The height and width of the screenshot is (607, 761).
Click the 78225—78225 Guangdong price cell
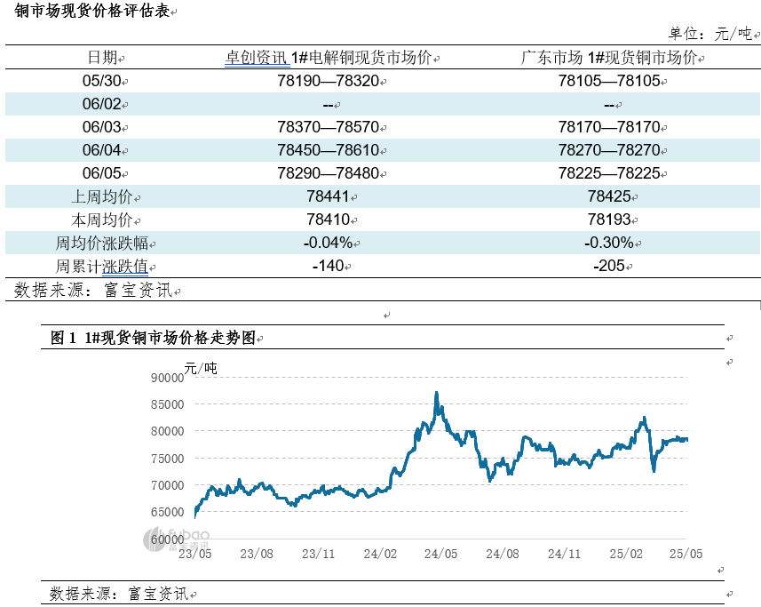(x=608, y=173)
